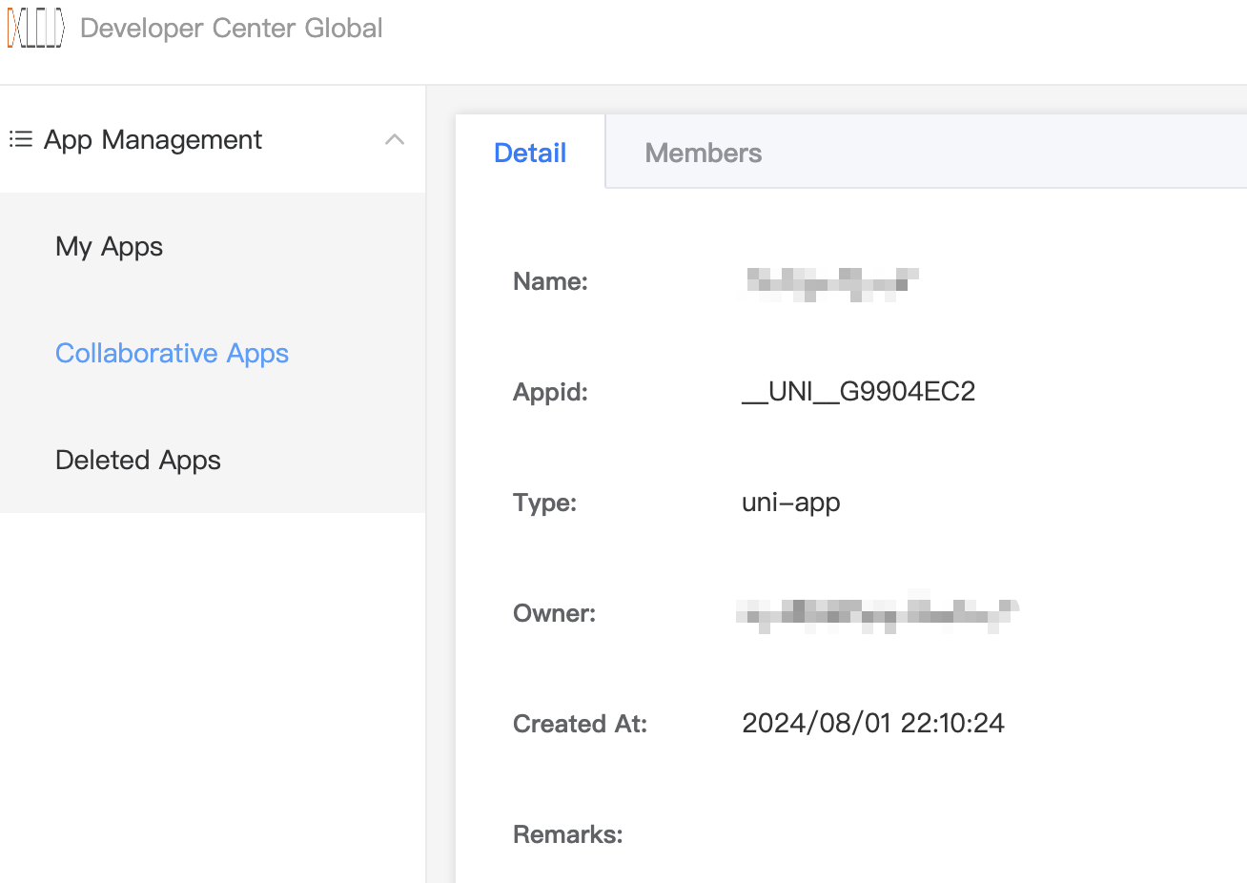Click the App Management list icon
This screenshot has height=883, width=1247.
click(21, 140)
